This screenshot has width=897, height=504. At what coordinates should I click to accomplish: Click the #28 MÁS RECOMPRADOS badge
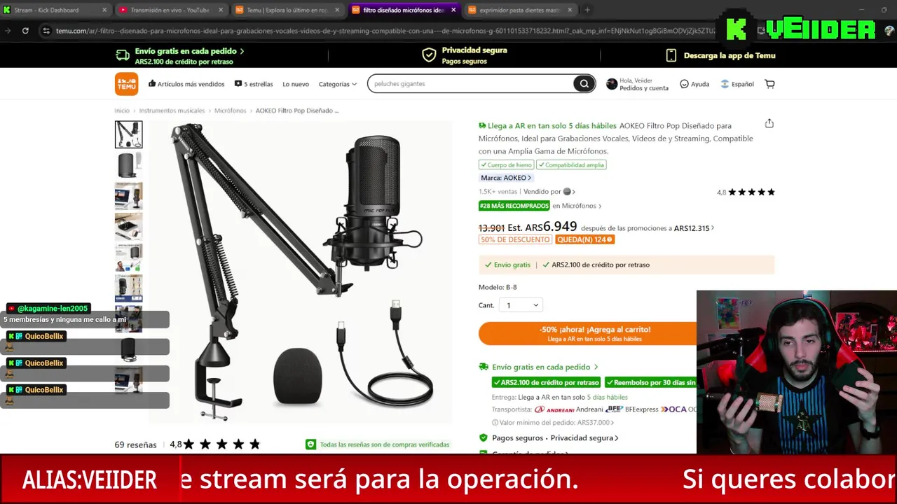pyautogui.click(x=514, y=206)
